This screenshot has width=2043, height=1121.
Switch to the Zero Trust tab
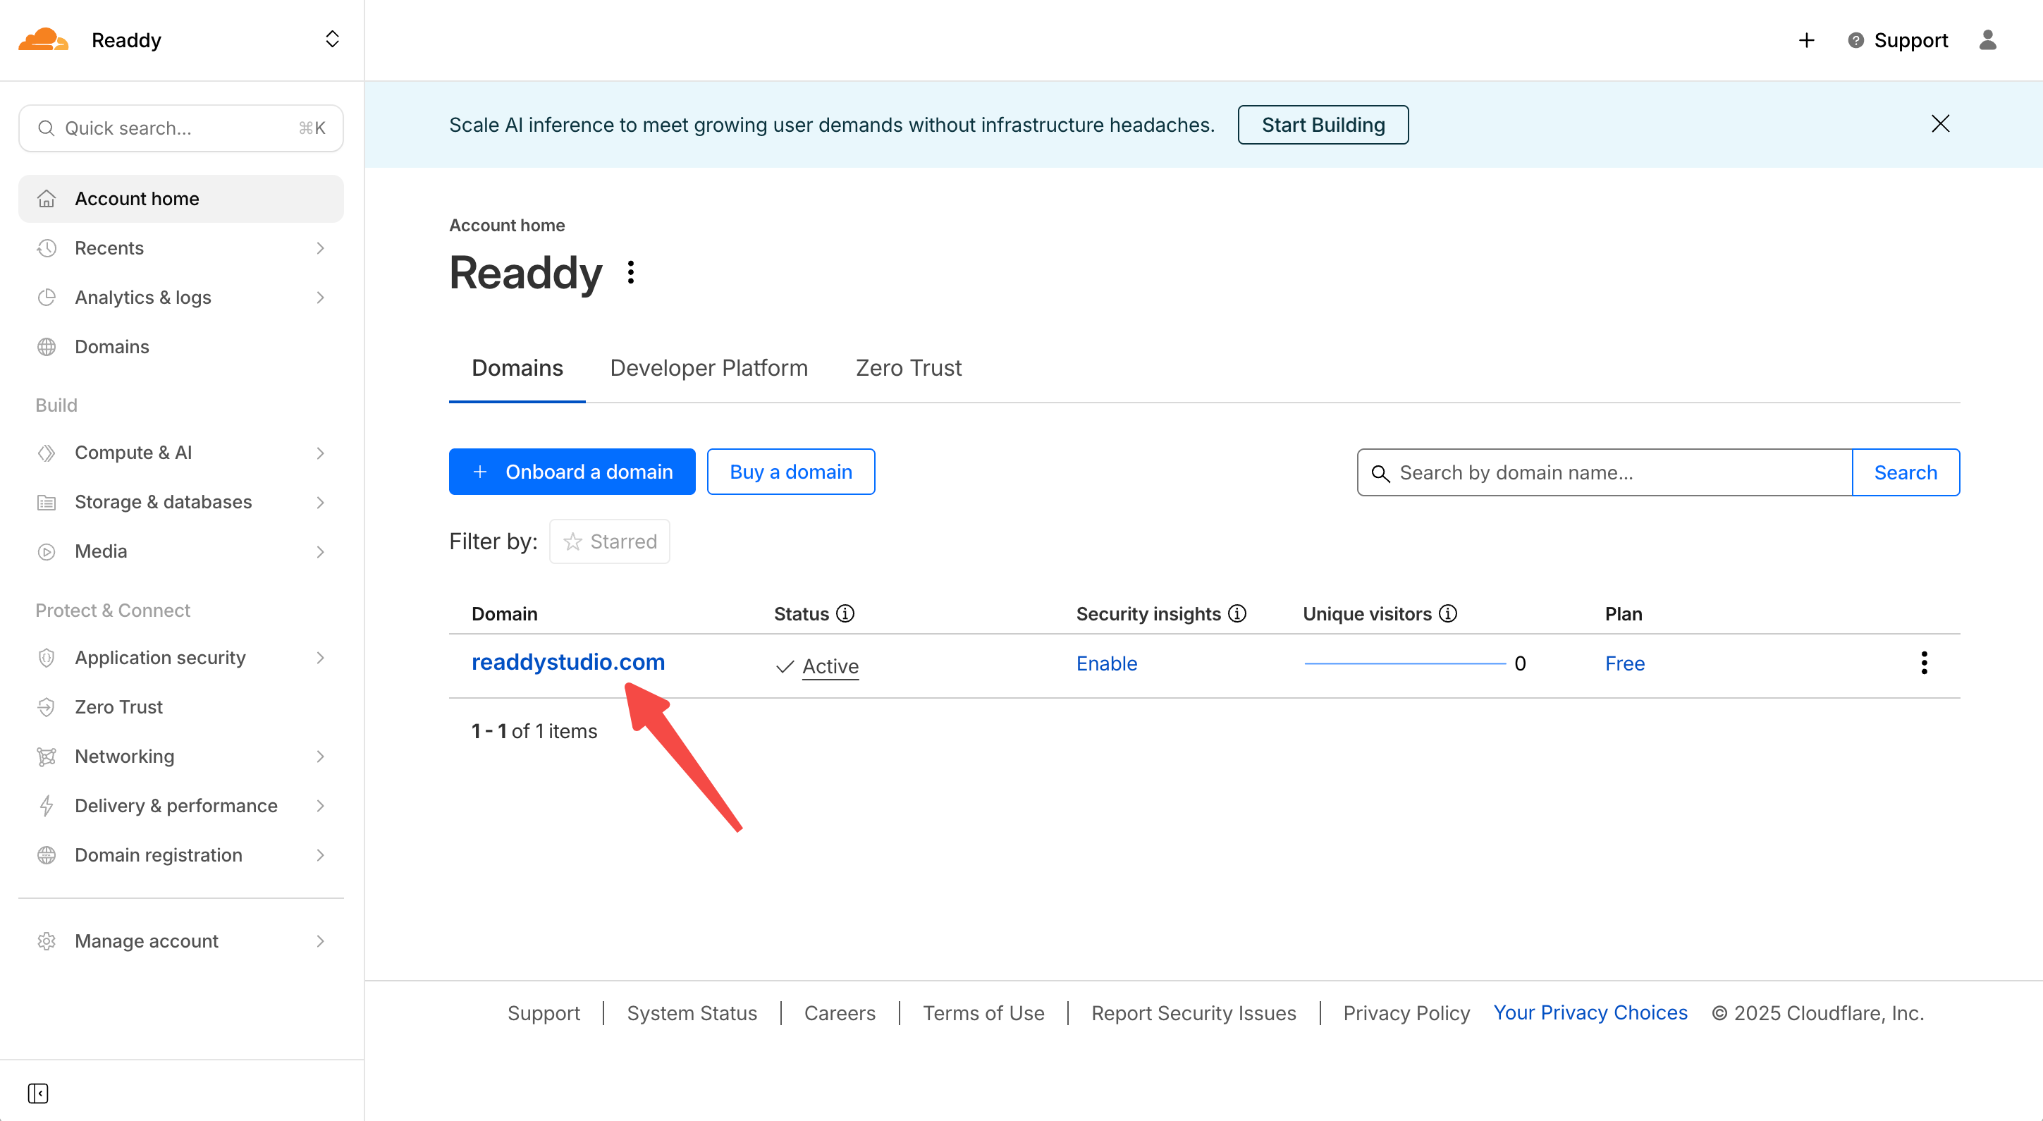tap(908, 368)
